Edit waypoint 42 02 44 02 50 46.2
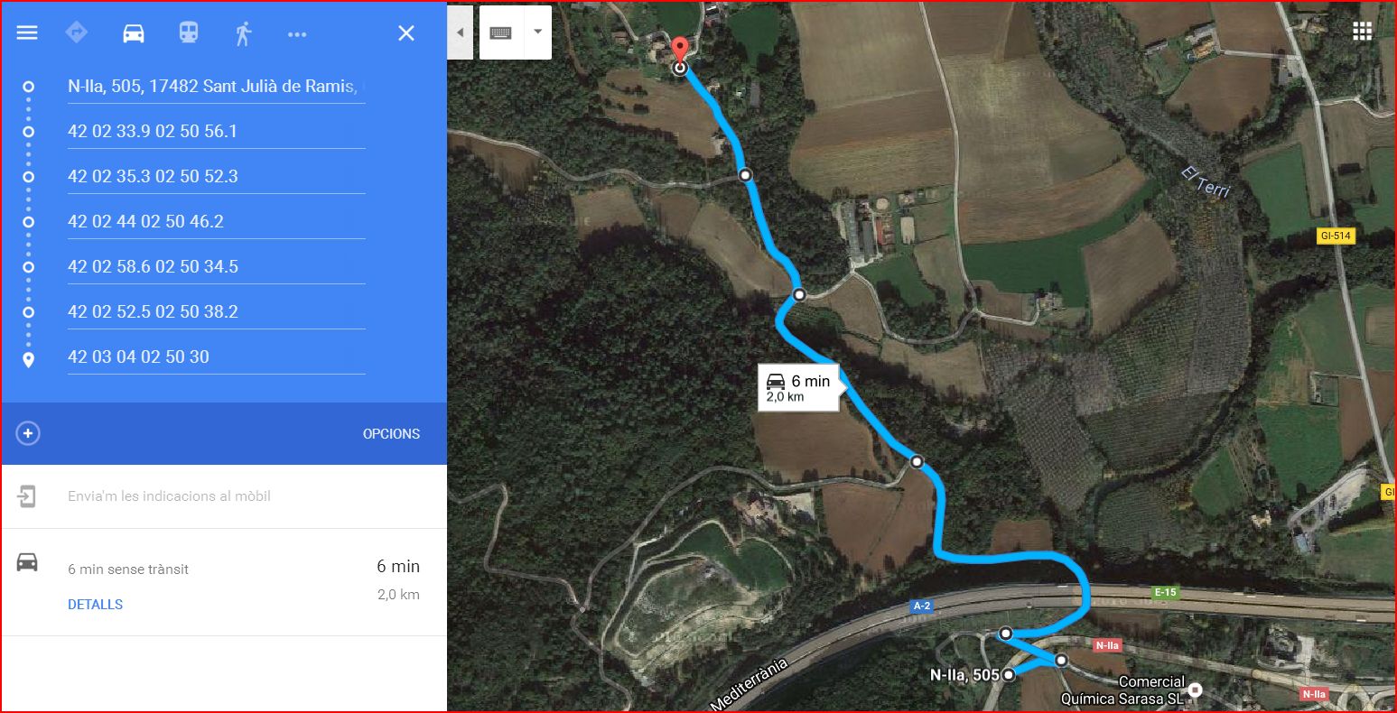The height and width of the screenshot is (713, 1397). click(216, 221)
